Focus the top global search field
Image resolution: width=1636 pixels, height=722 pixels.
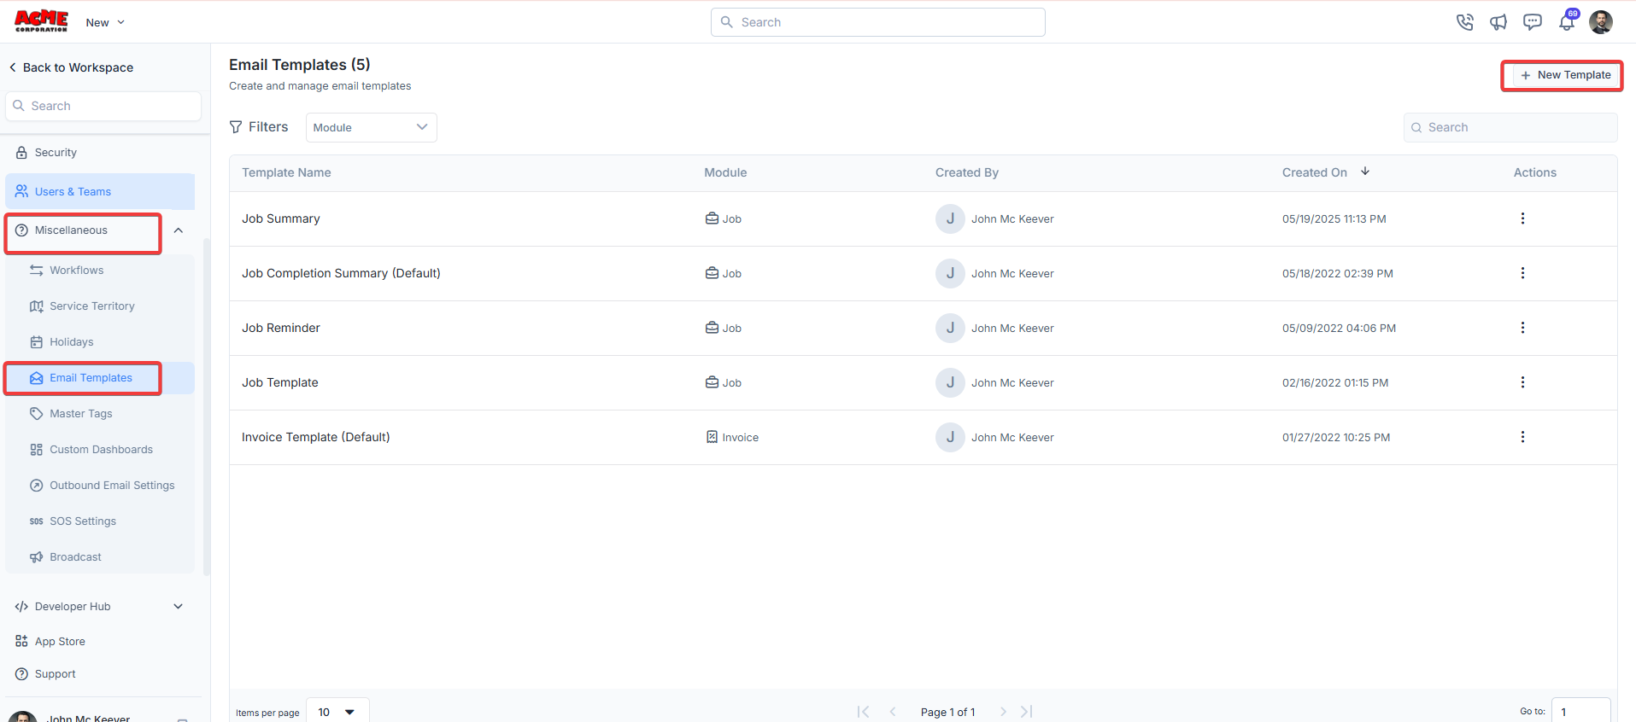click(x=877, y=22)
